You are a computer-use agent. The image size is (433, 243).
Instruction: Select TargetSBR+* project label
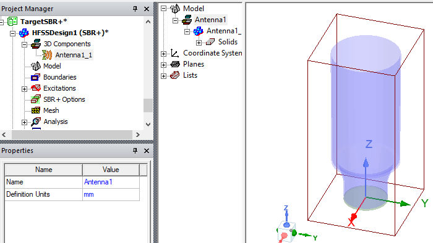(x=44, y=22)
